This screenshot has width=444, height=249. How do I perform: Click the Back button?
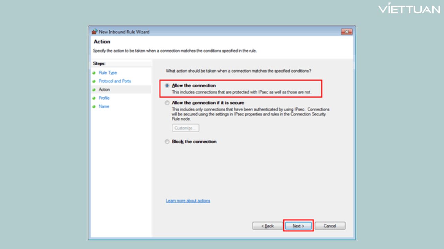tap(268, 226)
